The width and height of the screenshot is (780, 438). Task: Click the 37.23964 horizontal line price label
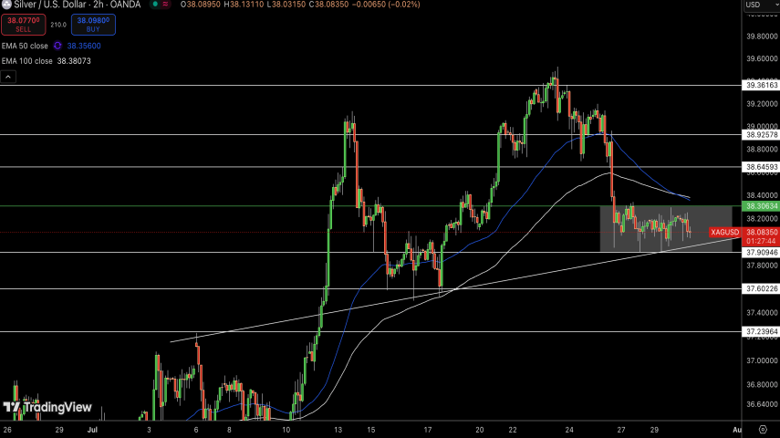click(x=760, y=331)
